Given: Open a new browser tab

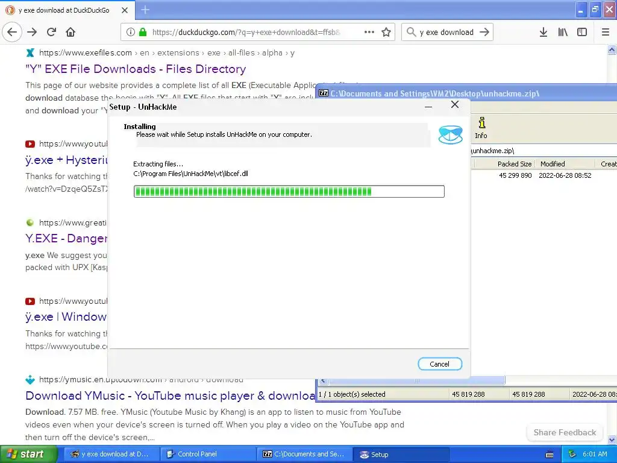Looking at the screenshot, I should coord(145,10).
